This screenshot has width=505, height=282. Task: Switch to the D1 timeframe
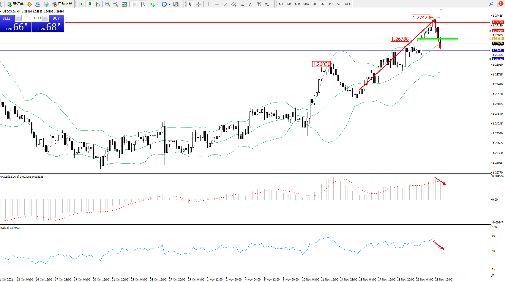tap(331, 4)
